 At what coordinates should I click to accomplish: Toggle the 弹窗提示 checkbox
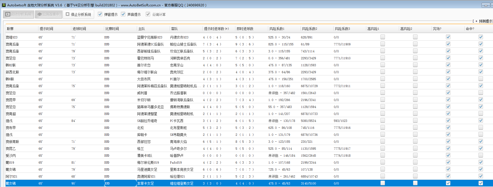(100, 14)
